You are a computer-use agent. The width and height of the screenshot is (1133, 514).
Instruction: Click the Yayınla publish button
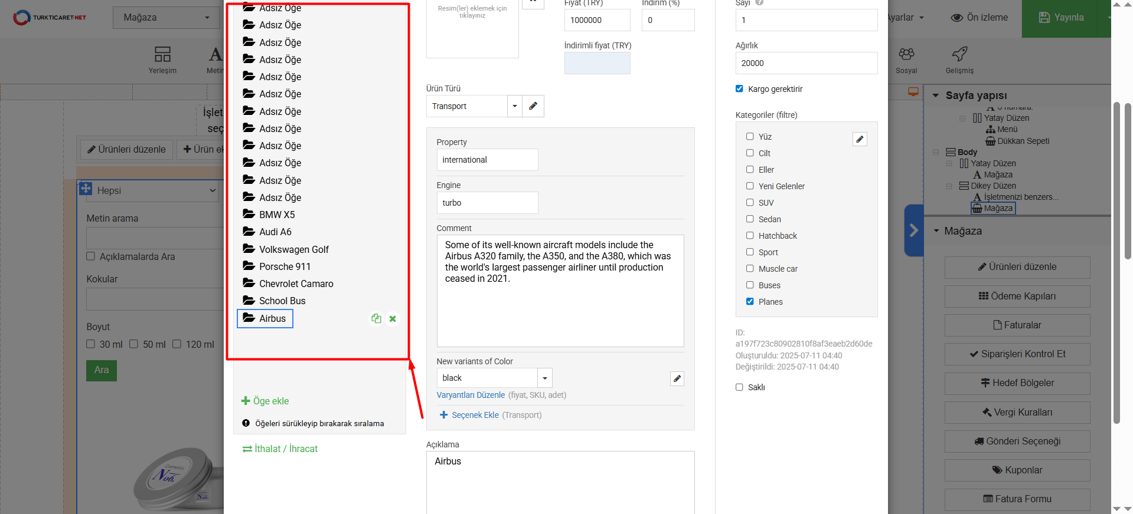(1061, 18)
